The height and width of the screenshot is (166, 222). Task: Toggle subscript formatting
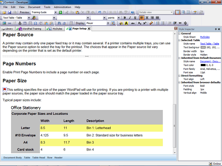[139, 23]
